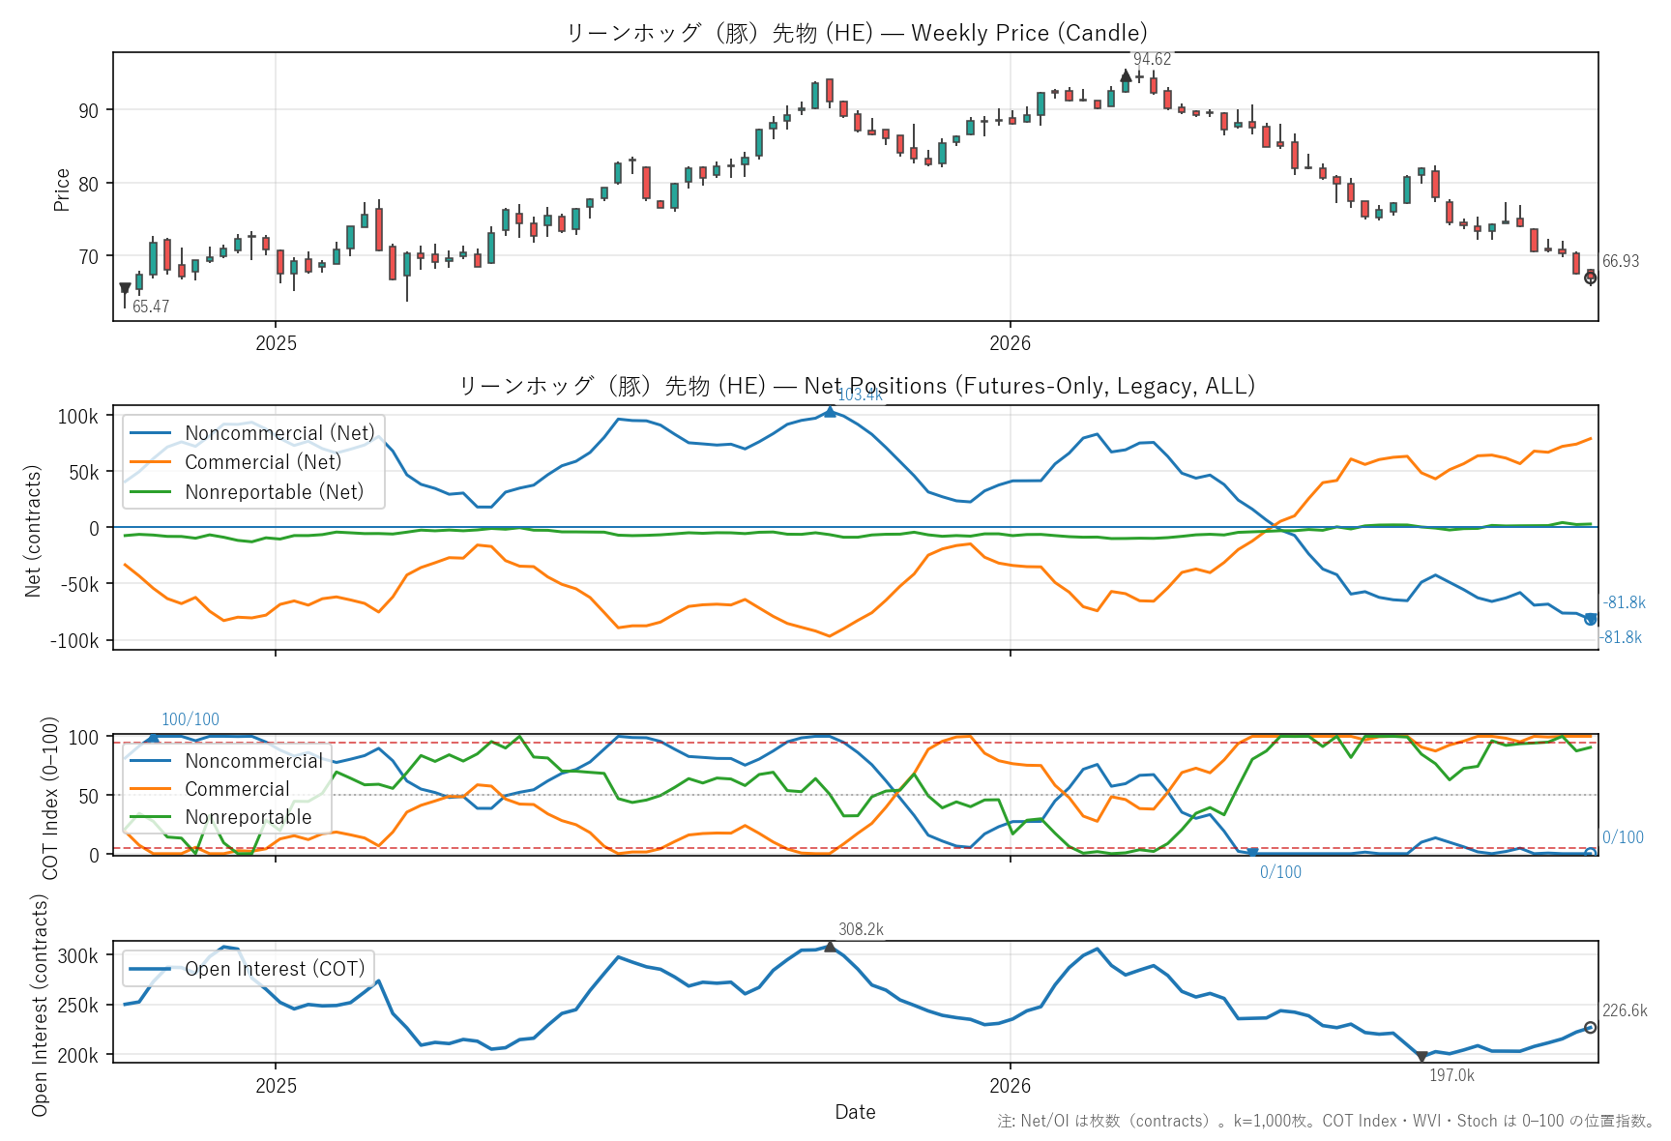Click the Open Interest (COT) legend entry
Image resolution: width=1671 pixels, height=1141 pixels.
point(249,969)
